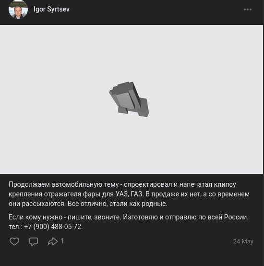
Task: Share the post using the arrow icon
Action: tap(53, 241)
